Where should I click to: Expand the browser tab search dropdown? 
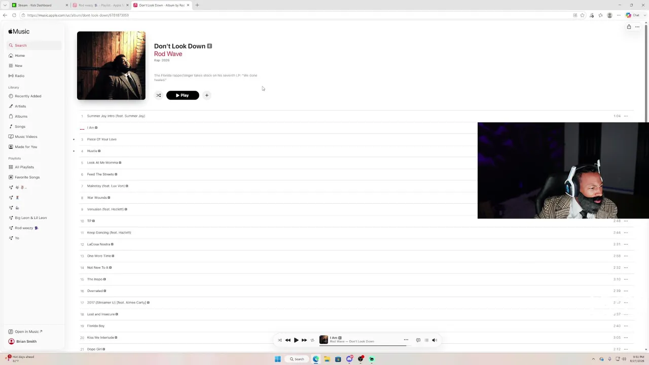tap(5, 5)
